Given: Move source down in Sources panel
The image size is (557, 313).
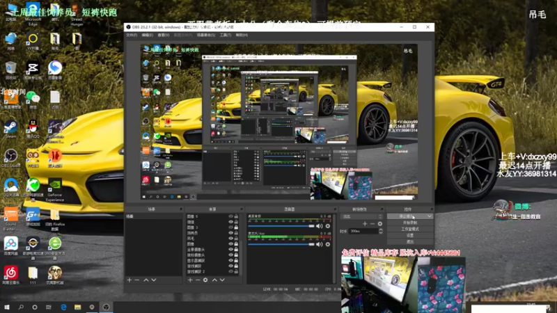Looking at the screenshot, I should click(x=222, y=280).
